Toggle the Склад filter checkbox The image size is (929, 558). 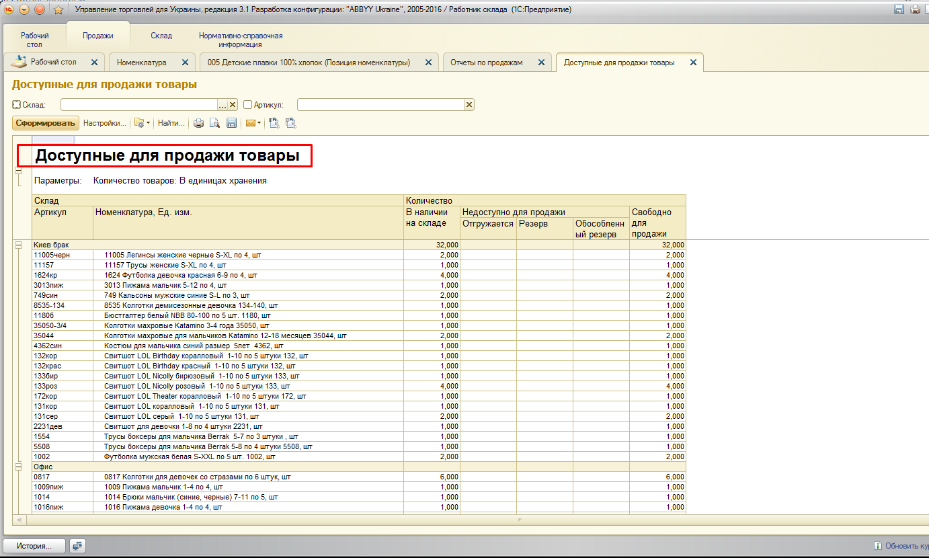pos(16,105)
